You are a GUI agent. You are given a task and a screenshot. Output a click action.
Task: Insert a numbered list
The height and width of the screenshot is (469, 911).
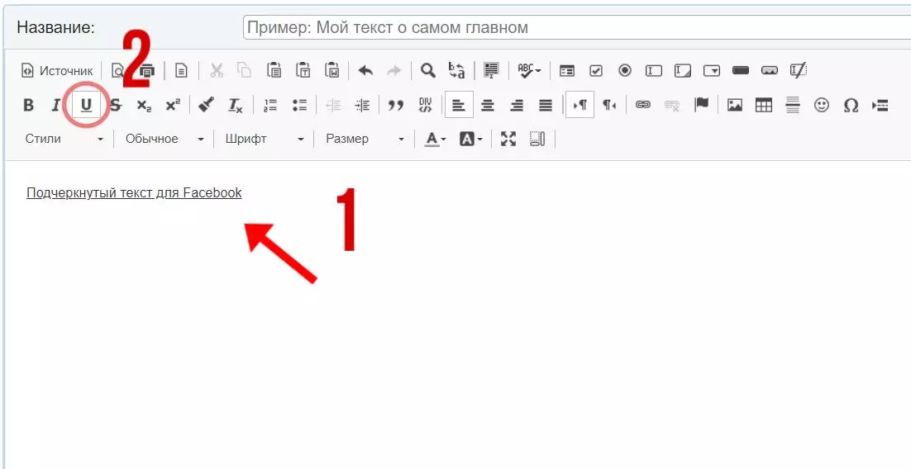point(270,105)
